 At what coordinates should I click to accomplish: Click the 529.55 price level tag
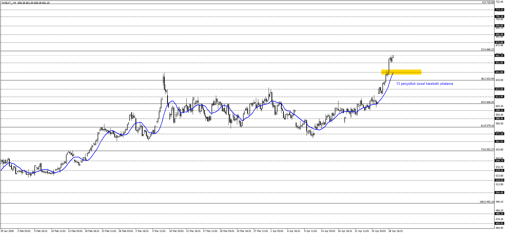(x=499, y=170)
